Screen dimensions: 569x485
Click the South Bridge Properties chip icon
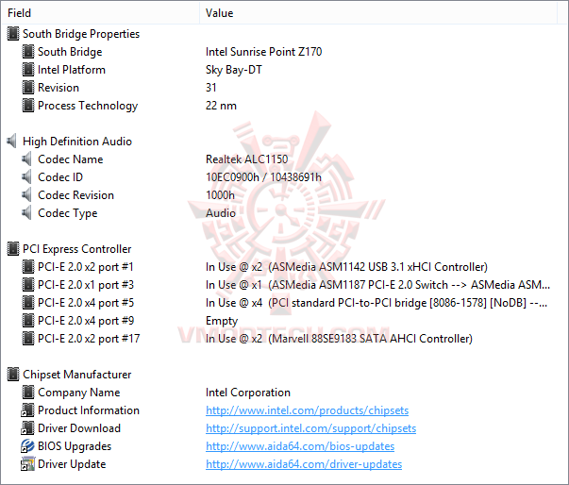(13, 34)
